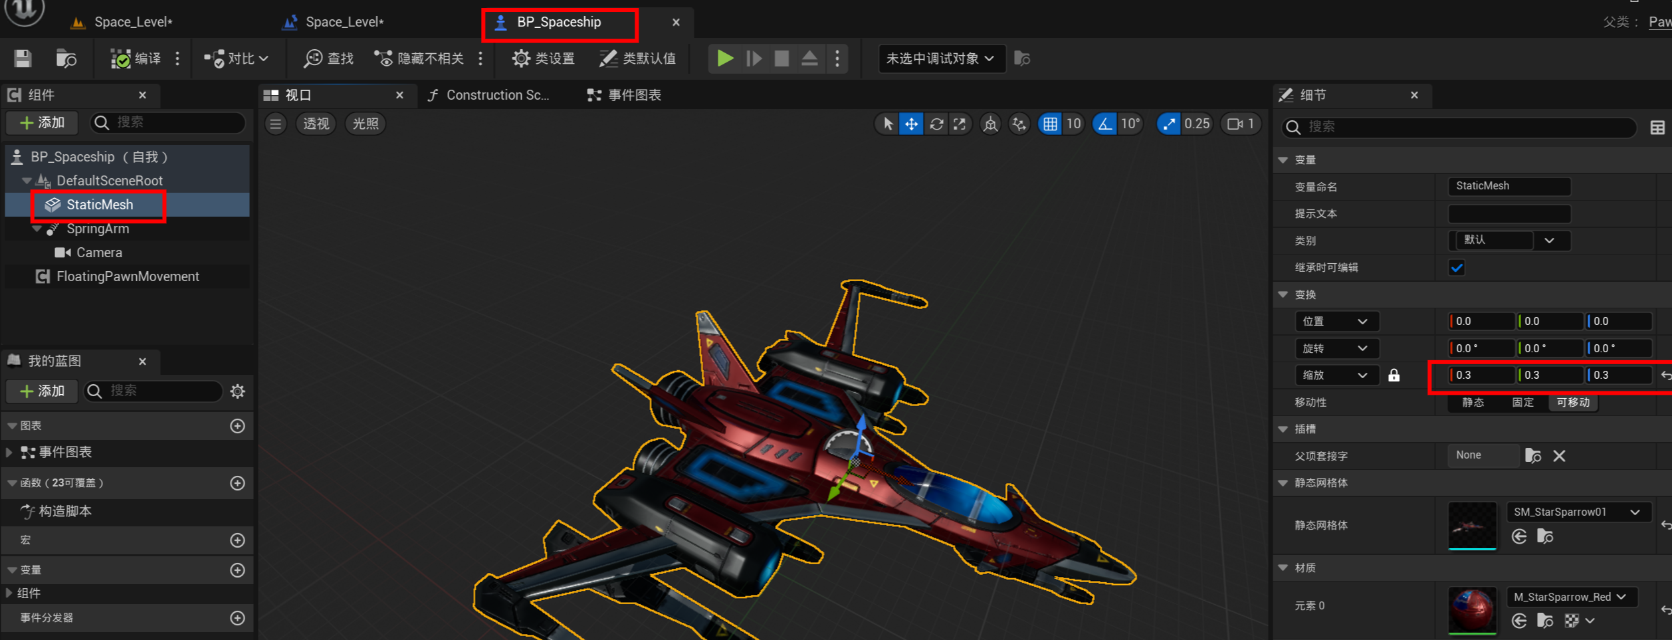Collapse the SpringArm tree node
1672x640 pixels.
pos(37,229)
